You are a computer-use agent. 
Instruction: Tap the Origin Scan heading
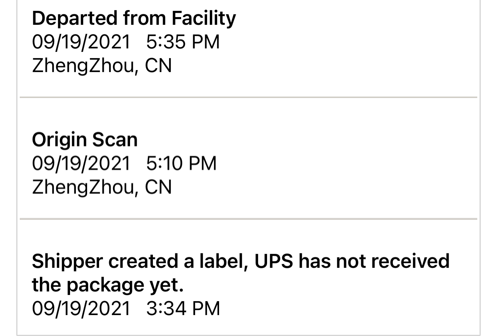(85, 140)
